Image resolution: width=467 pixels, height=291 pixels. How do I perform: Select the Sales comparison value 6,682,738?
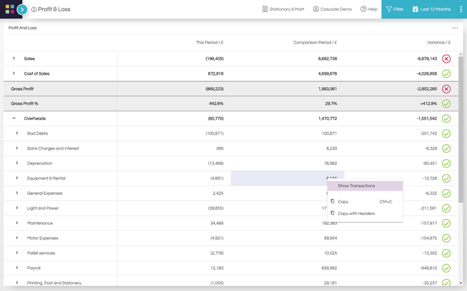[x=328, y=59]
